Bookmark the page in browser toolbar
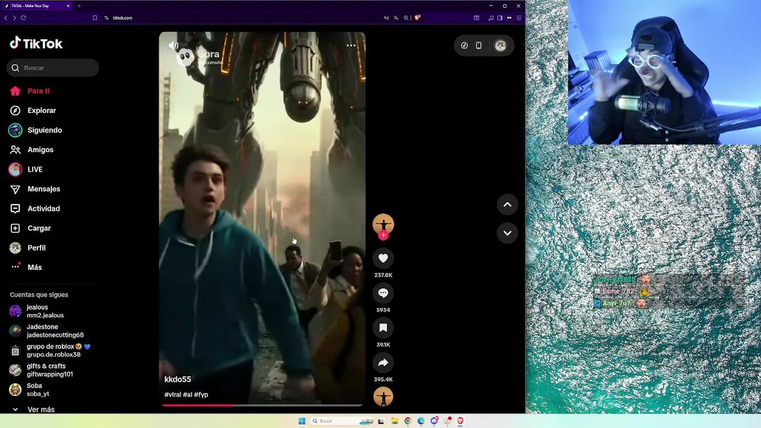This screenshot has height=428, width=761. coord(95,18)
